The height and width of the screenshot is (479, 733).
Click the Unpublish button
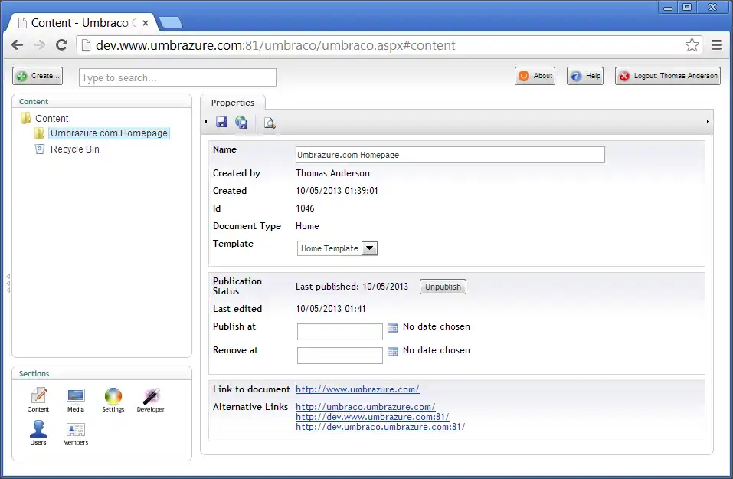443,287
